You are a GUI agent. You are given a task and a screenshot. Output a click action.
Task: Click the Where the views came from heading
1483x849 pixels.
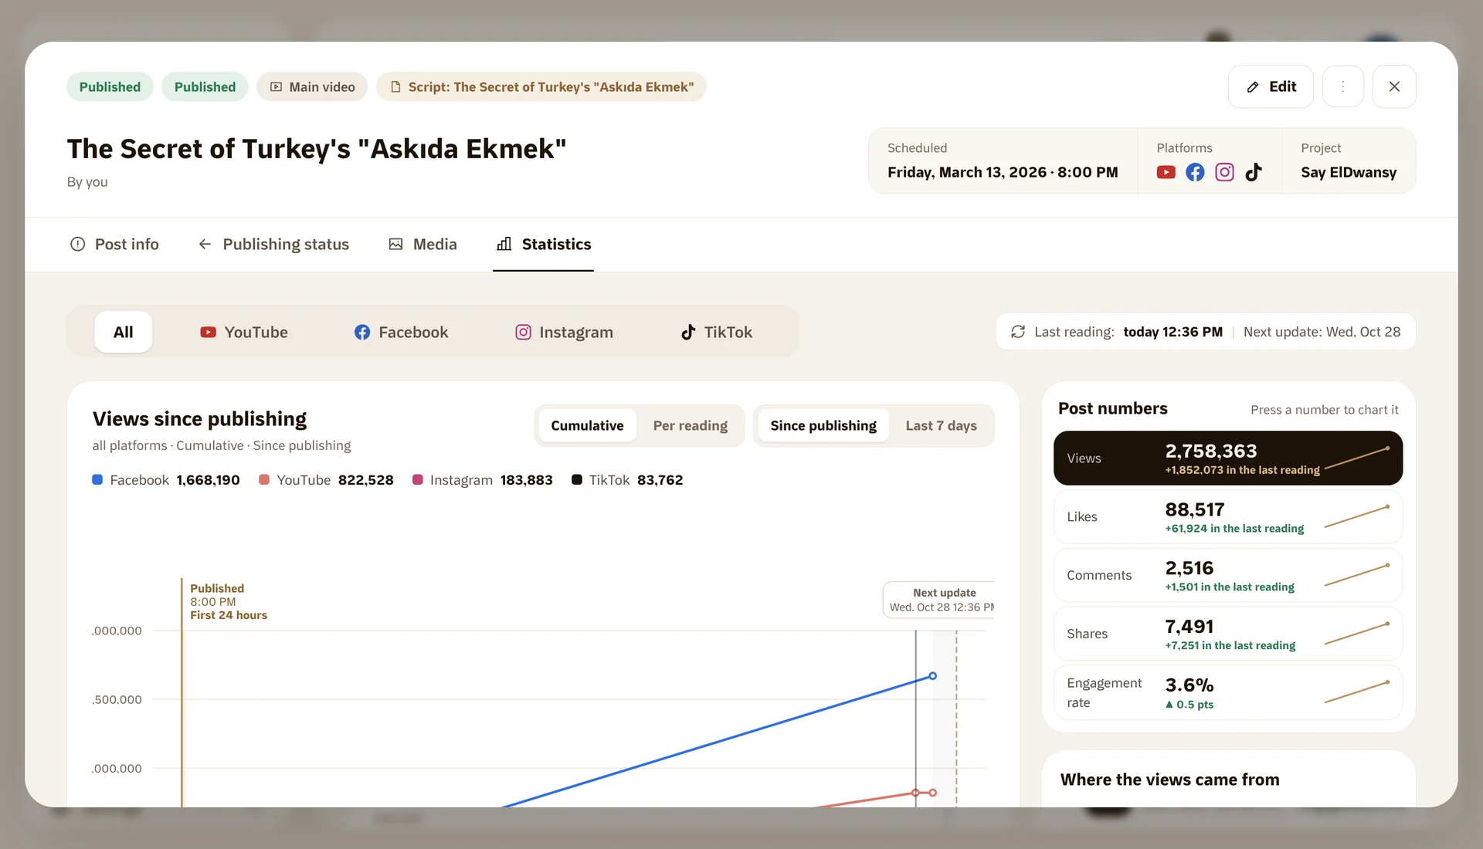pyautogui.click(x=1169, y=780)
